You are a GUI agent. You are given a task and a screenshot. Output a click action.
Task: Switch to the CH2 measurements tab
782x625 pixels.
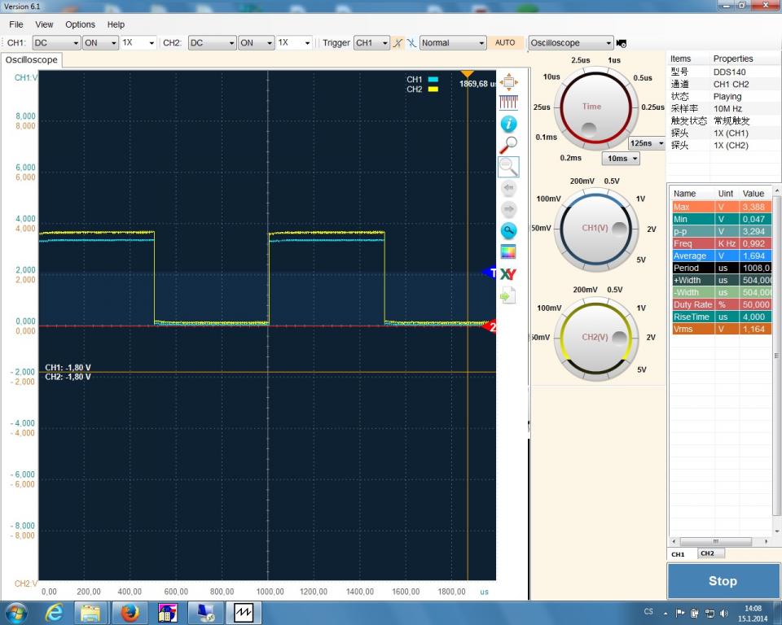(707, 553)
